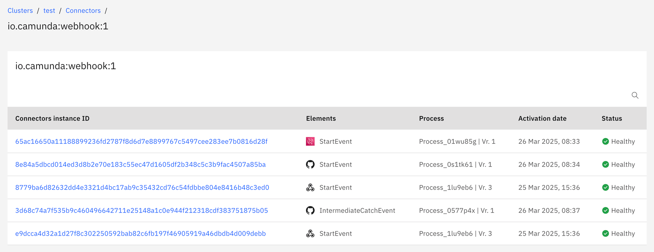Navigate to the test cluster via breadcrumb
654x252 pixels.
coord(49,10)
